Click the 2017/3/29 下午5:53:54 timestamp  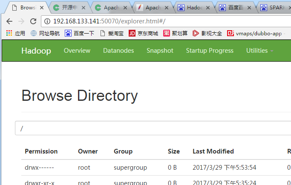click(x=225, y=168)
